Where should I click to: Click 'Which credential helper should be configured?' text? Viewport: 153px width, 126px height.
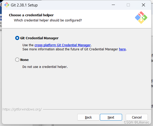pyautogui.click(x=48, y=20)
